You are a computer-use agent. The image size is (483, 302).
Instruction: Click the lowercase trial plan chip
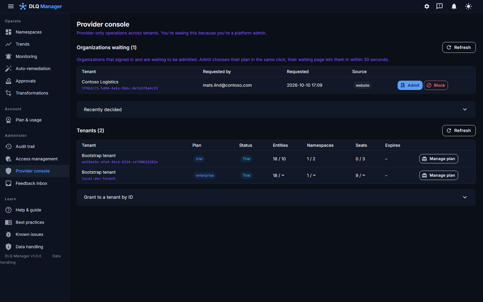pos(199,159)
